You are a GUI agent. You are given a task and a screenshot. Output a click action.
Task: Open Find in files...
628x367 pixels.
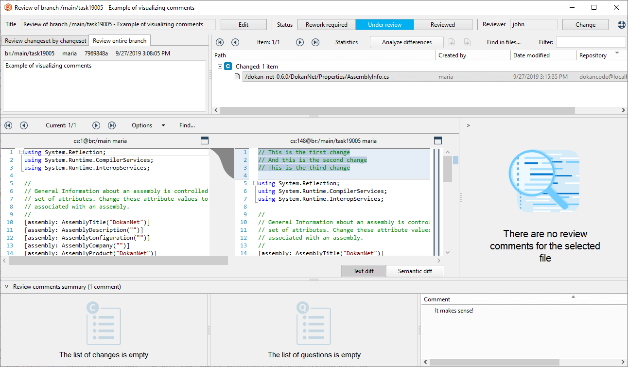point(504,42)
